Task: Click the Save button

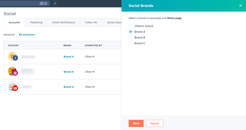Action: click(136, 123)
